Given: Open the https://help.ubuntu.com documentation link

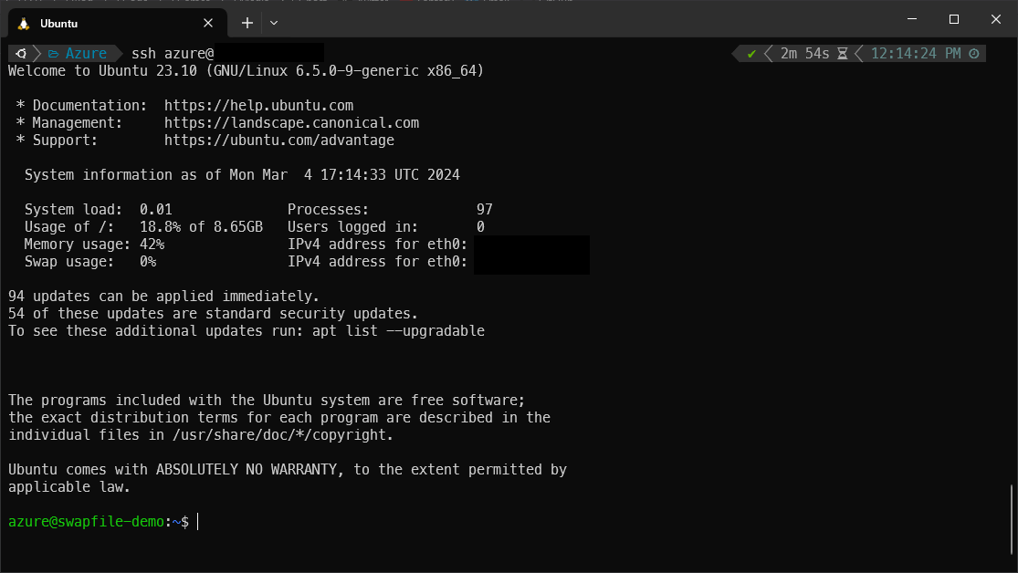Looking at the screenshot, I should [258, 105].
